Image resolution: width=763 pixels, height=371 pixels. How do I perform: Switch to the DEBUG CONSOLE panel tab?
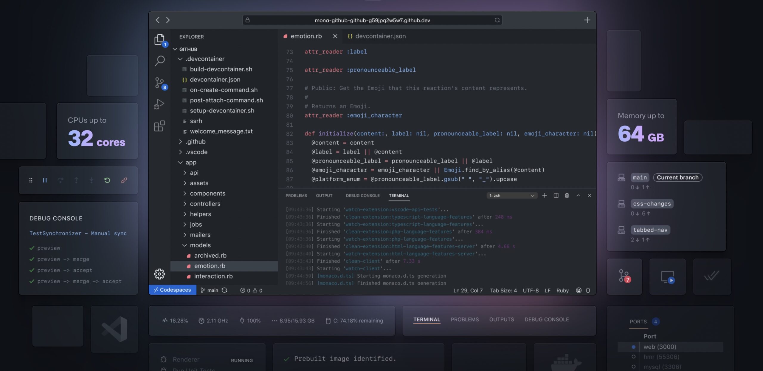(363, 195)
